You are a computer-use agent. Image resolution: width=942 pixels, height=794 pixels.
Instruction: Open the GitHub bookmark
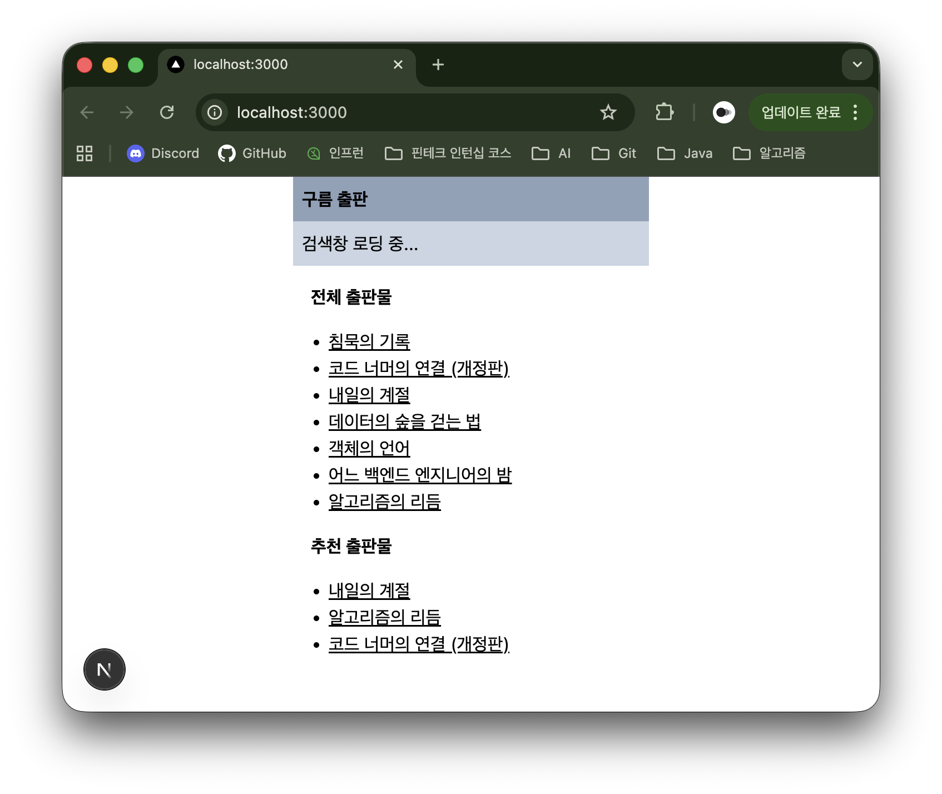coord(252,153)
